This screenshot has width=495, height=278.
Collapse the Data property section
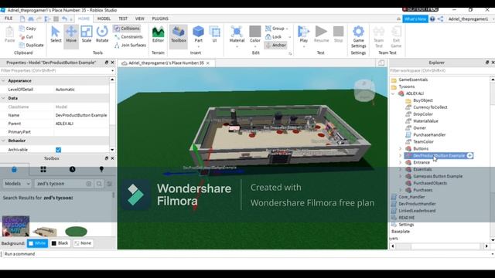(x=3, y=98)
